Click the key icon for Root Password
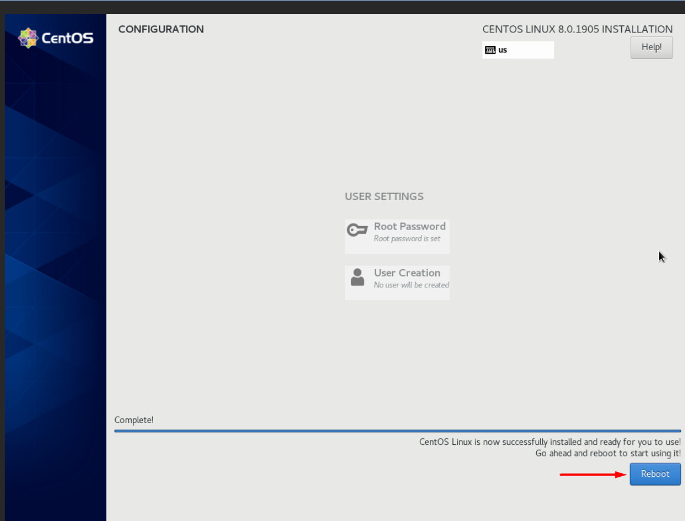This screenshot has height=521, width=685. [357, 230]
